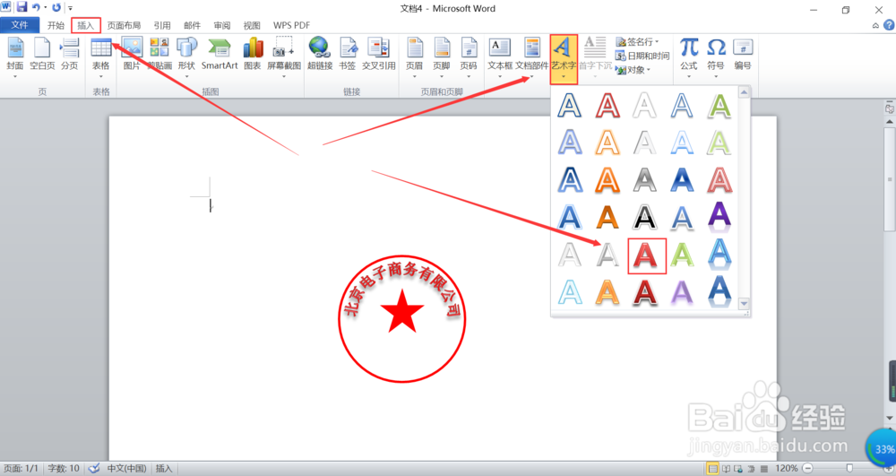Insert numbering (编号)

pos(743,56)
